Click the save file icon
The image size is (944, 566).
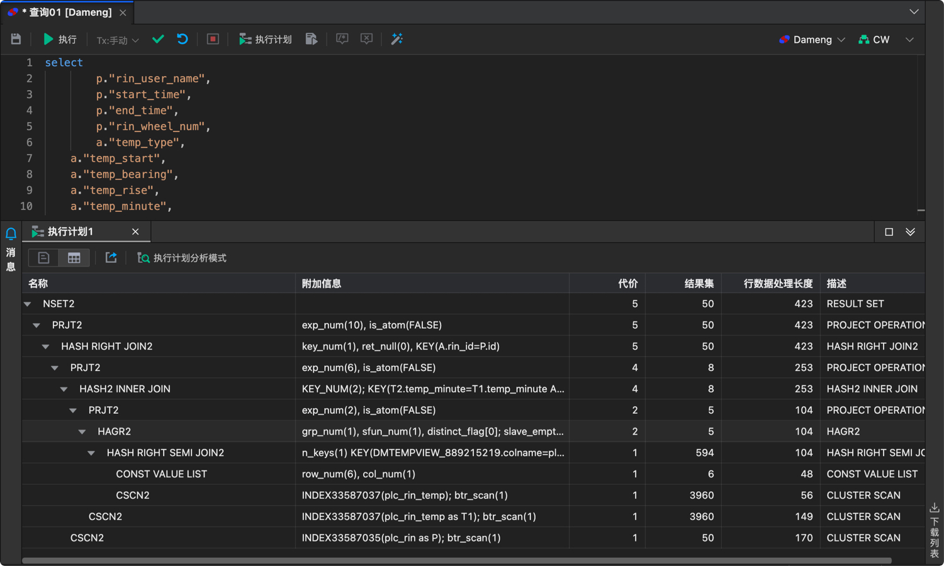pos(16,39)
